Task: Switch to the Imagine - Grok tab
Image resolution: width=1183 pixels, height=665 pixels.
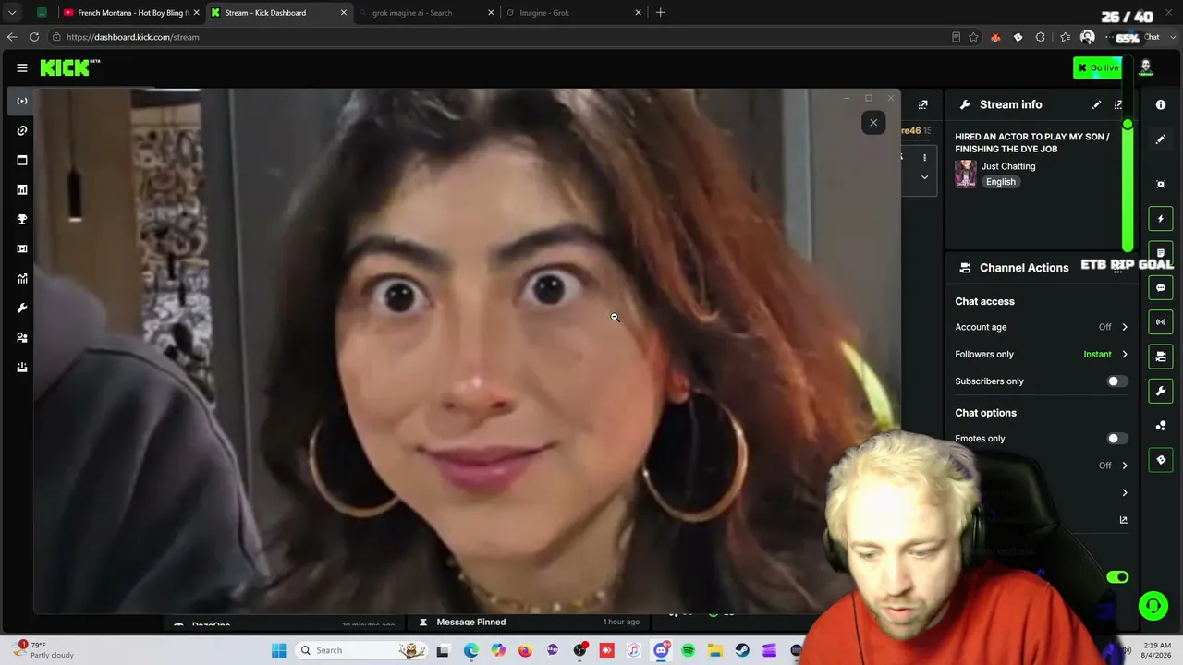Action: pyautogui.click(x=573, y=13)
